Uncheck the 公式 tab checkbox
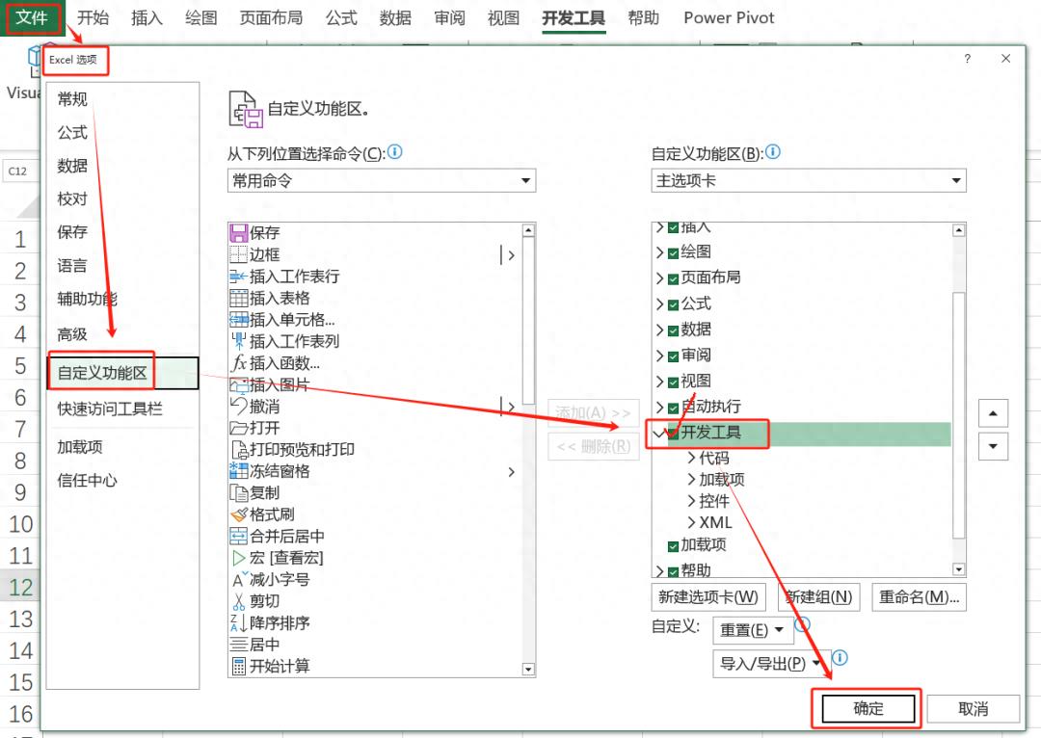Viewport: 1041px width, 738px height. tap(673, 304)
